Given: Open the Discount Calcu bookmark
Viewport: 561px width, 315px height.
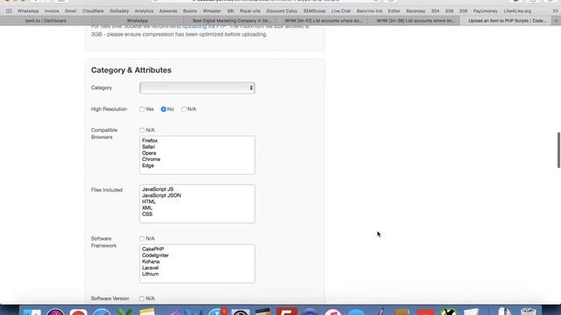Looking at the screenshot, I should coord(281,11).
